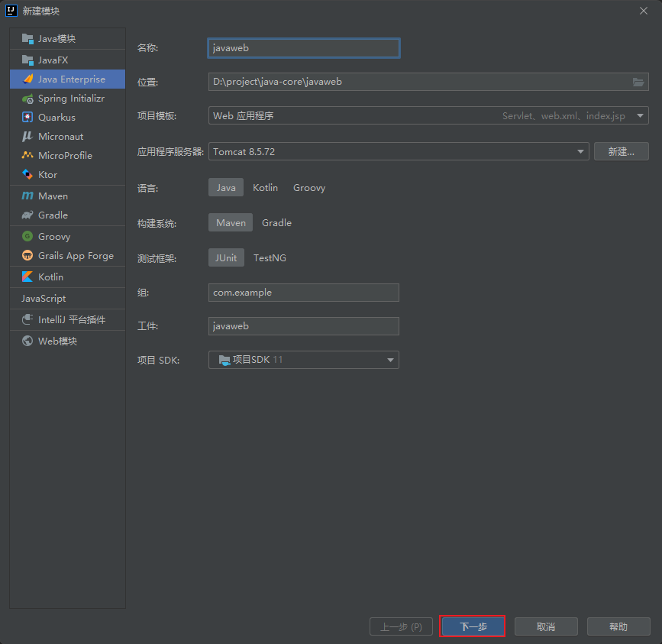Select Java as the language
The height and width of the screenshot is (644, 662).
coord(226,187)
